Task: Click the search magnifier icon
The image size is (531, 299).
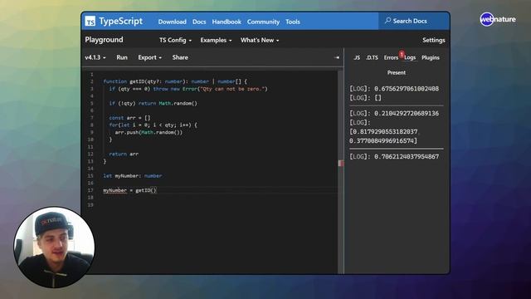Action: (387, 21)
